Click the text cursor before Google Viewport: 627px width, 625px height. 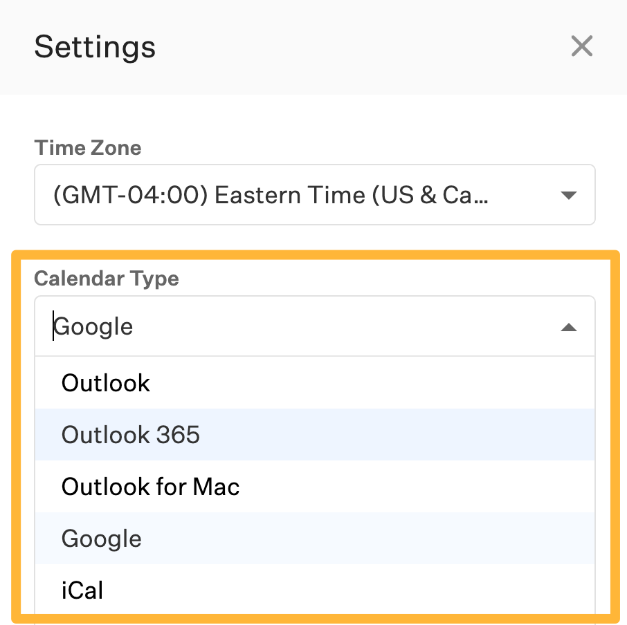click(x=53, y=326)
